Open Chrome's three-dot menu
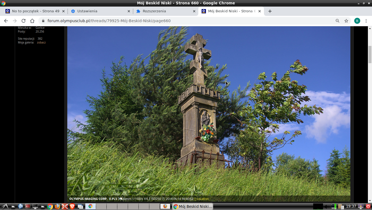The width and height of the screenshot is (372, 210). pos(366,21)
